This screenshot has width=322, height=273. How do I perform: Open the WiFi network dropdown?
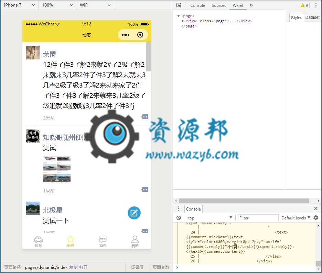[95, 5]
